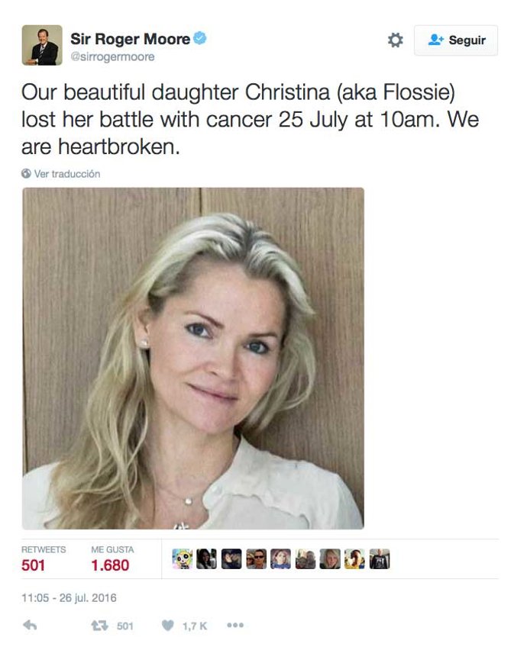The image size is (527, 650).
Task: Click the reply arrow icon
Action: click(30, 626)
